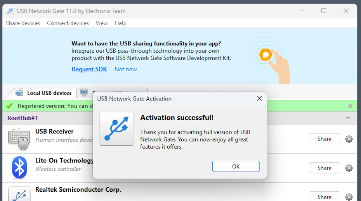The width and height of the screenshot is (361, 201).
Task: Select the USB Receiver device name
Action: 54,131
